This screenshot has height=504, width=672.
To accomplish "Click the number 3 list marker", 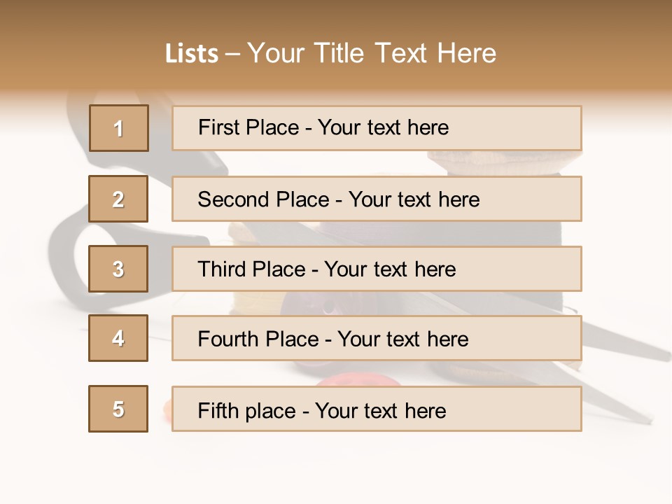I will pyautogui.click(x=118, y=269).
